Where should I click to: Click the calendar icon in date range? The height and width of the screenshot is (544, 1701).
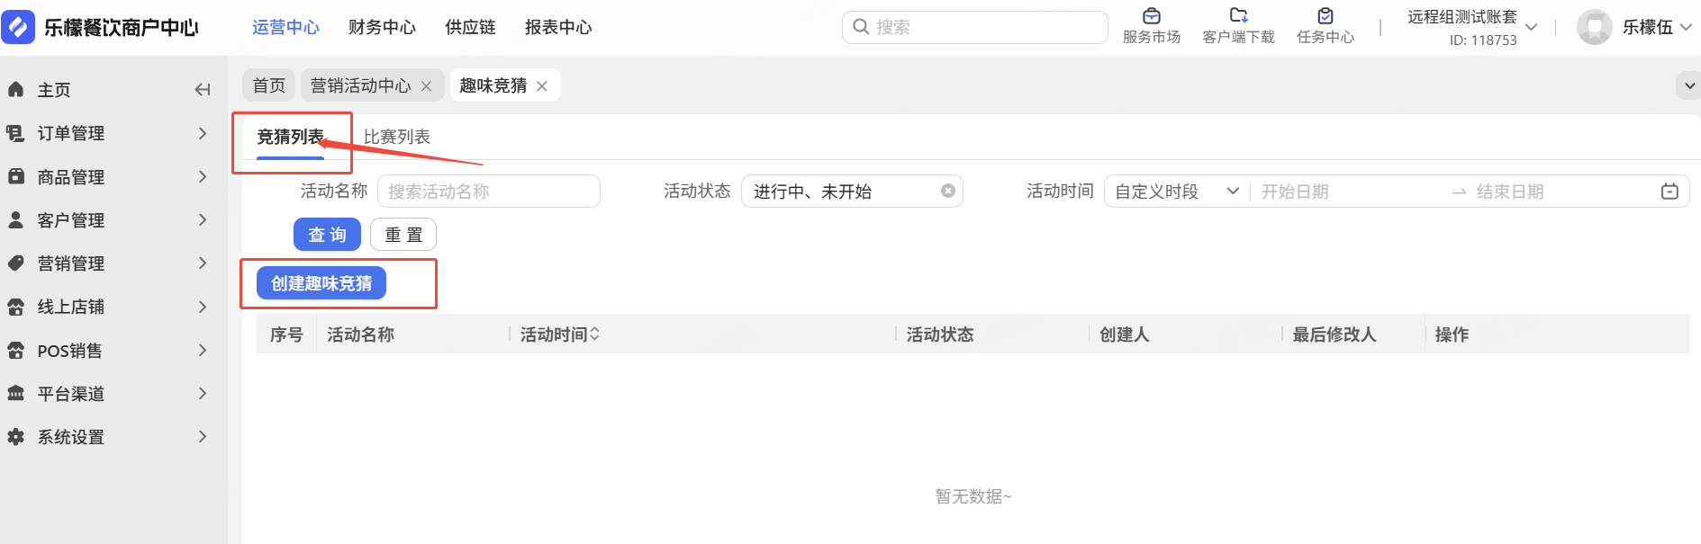pos(1669,192)
